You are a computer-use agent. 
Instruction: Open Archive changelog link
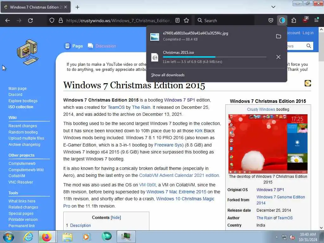[x=24, y=144]
